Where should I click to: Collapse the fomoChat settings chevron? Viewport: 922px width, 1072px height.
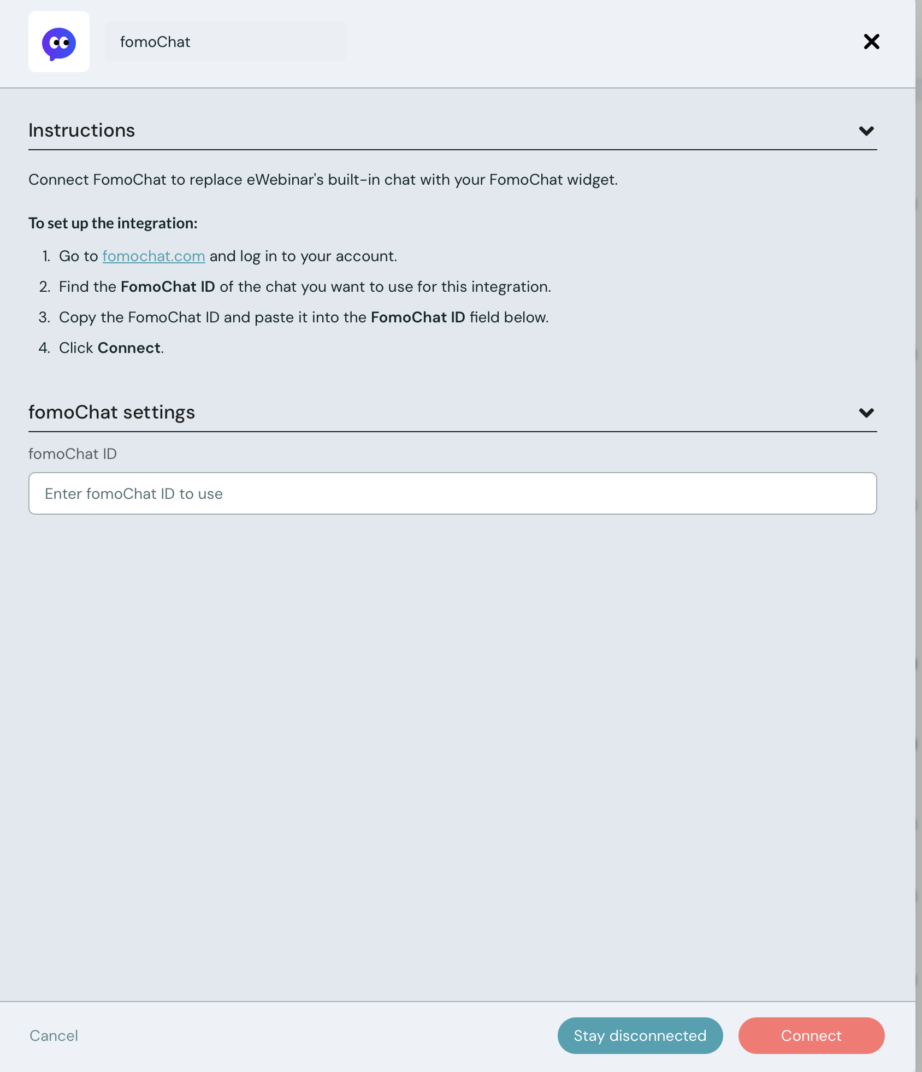(x=866, y=413)
